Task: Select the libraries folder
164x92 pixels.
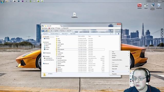Action: coord(59,46)
